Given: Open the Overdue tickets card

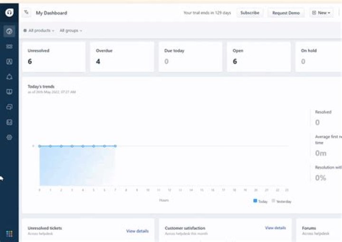Looking at the screenshot, I should click(122, 56).
